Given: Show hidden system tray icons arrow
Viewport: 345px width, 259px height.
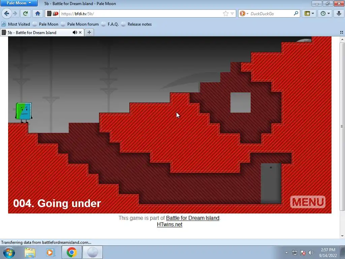Looking at the screenshot, I should coord(286,253).
